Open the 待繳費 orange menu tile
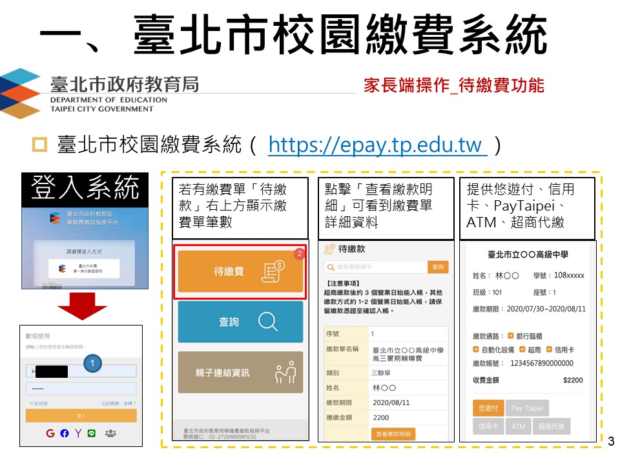 (240, 272)
